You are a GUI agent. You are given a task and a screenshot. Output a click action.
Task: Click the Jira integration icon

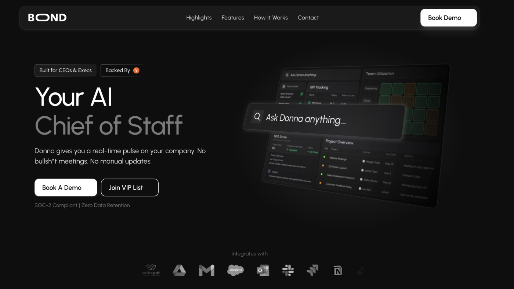point(312,271)
